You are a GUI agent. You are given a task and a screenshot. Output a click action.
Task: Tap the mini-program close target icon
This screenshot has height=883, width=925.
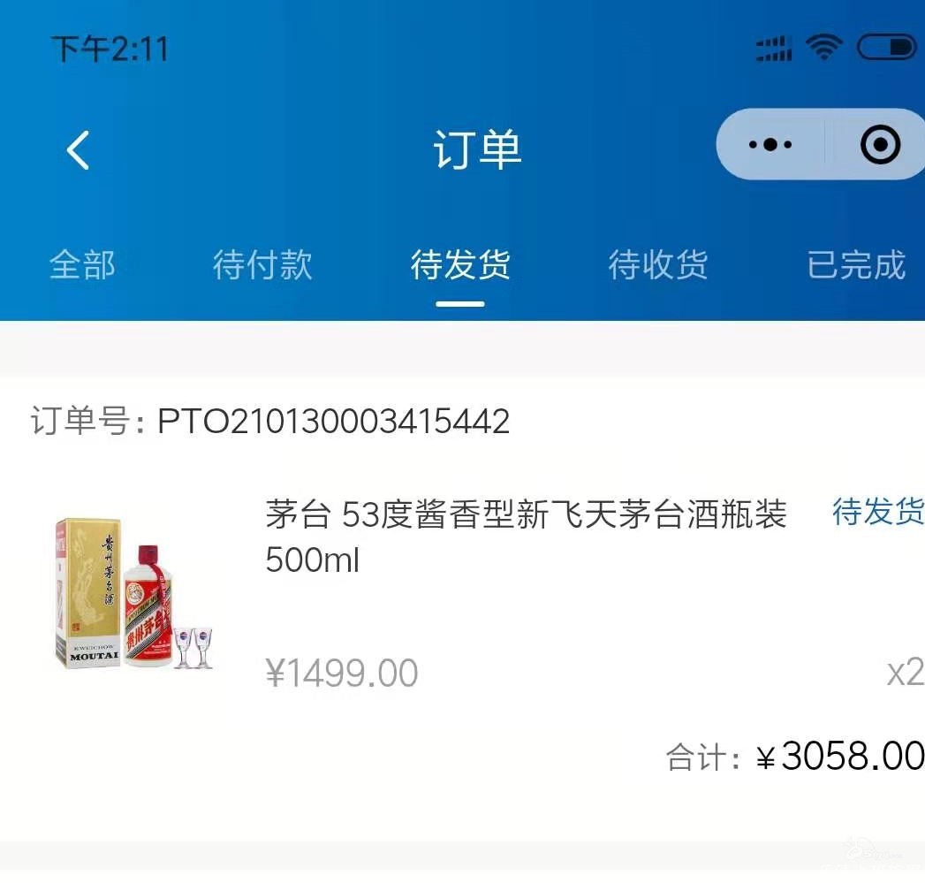[x=880, y=145]
